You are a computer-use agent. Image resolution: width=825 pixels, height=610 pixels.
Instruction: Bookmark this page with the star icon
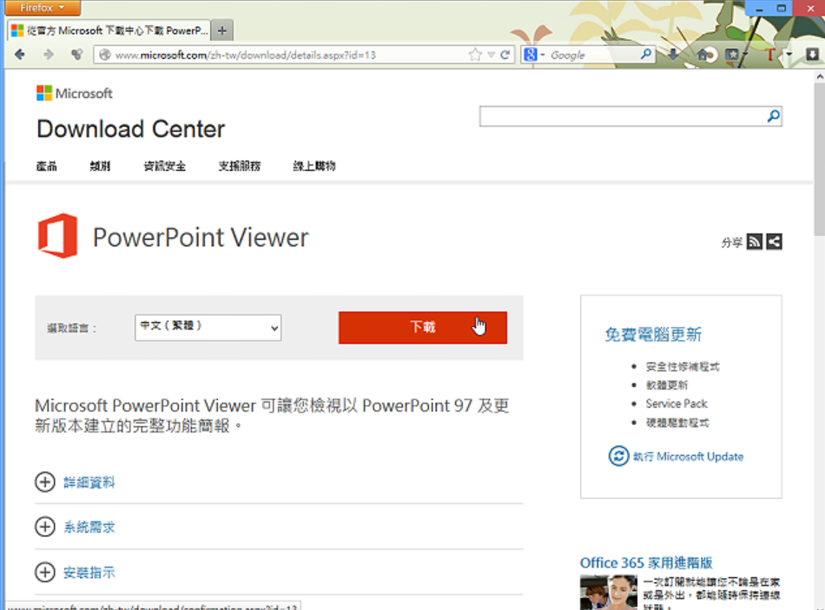click(x=475, y=55)
